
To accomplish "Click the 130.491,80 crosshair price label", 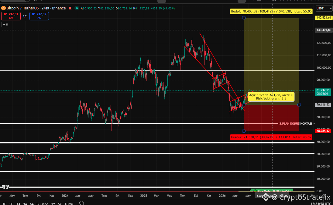I will click(324, 30).
